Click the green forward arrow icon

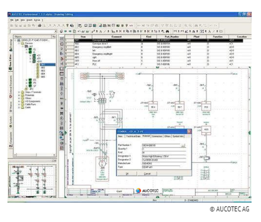click(x=70, y=31)
